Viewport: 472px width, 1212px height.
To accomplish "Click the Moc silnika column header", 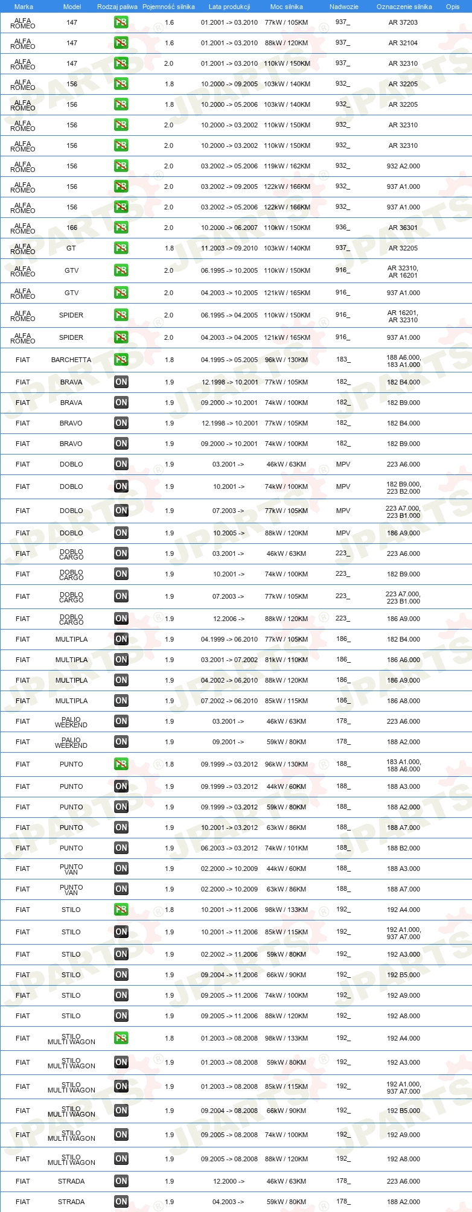I will click(x=287, y=7).
